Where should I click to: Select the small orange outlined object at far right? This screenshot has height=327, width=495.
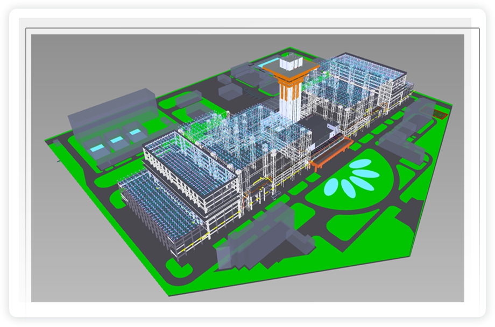pos(441,113)
